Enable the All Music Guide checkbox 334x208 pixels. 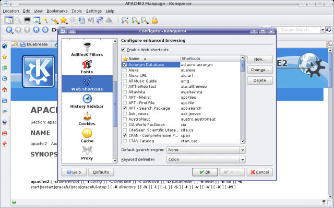(125, 81)
